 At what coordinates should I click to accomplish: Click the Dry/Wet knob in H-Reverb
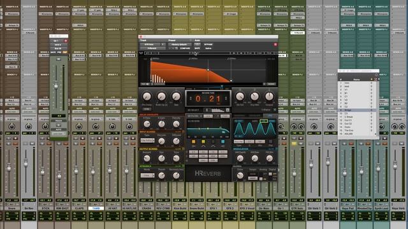pos(254,96)
